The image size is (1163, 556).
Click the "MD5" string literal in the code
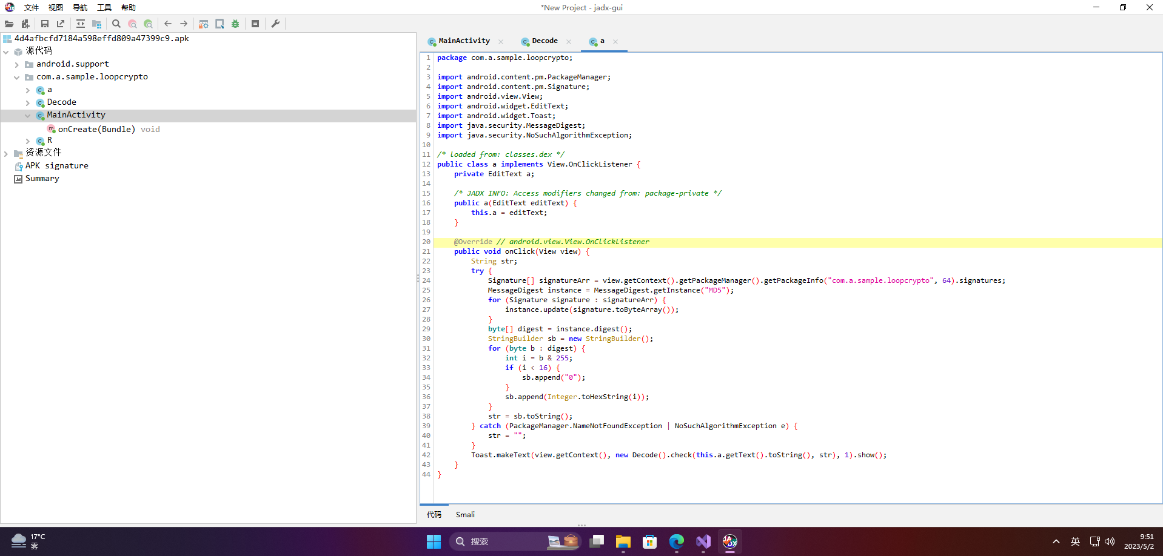click(x=716, y=290)
